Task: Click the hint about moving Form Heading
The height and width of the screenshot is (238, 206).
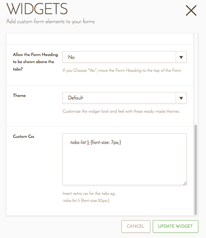Action: 122,71
